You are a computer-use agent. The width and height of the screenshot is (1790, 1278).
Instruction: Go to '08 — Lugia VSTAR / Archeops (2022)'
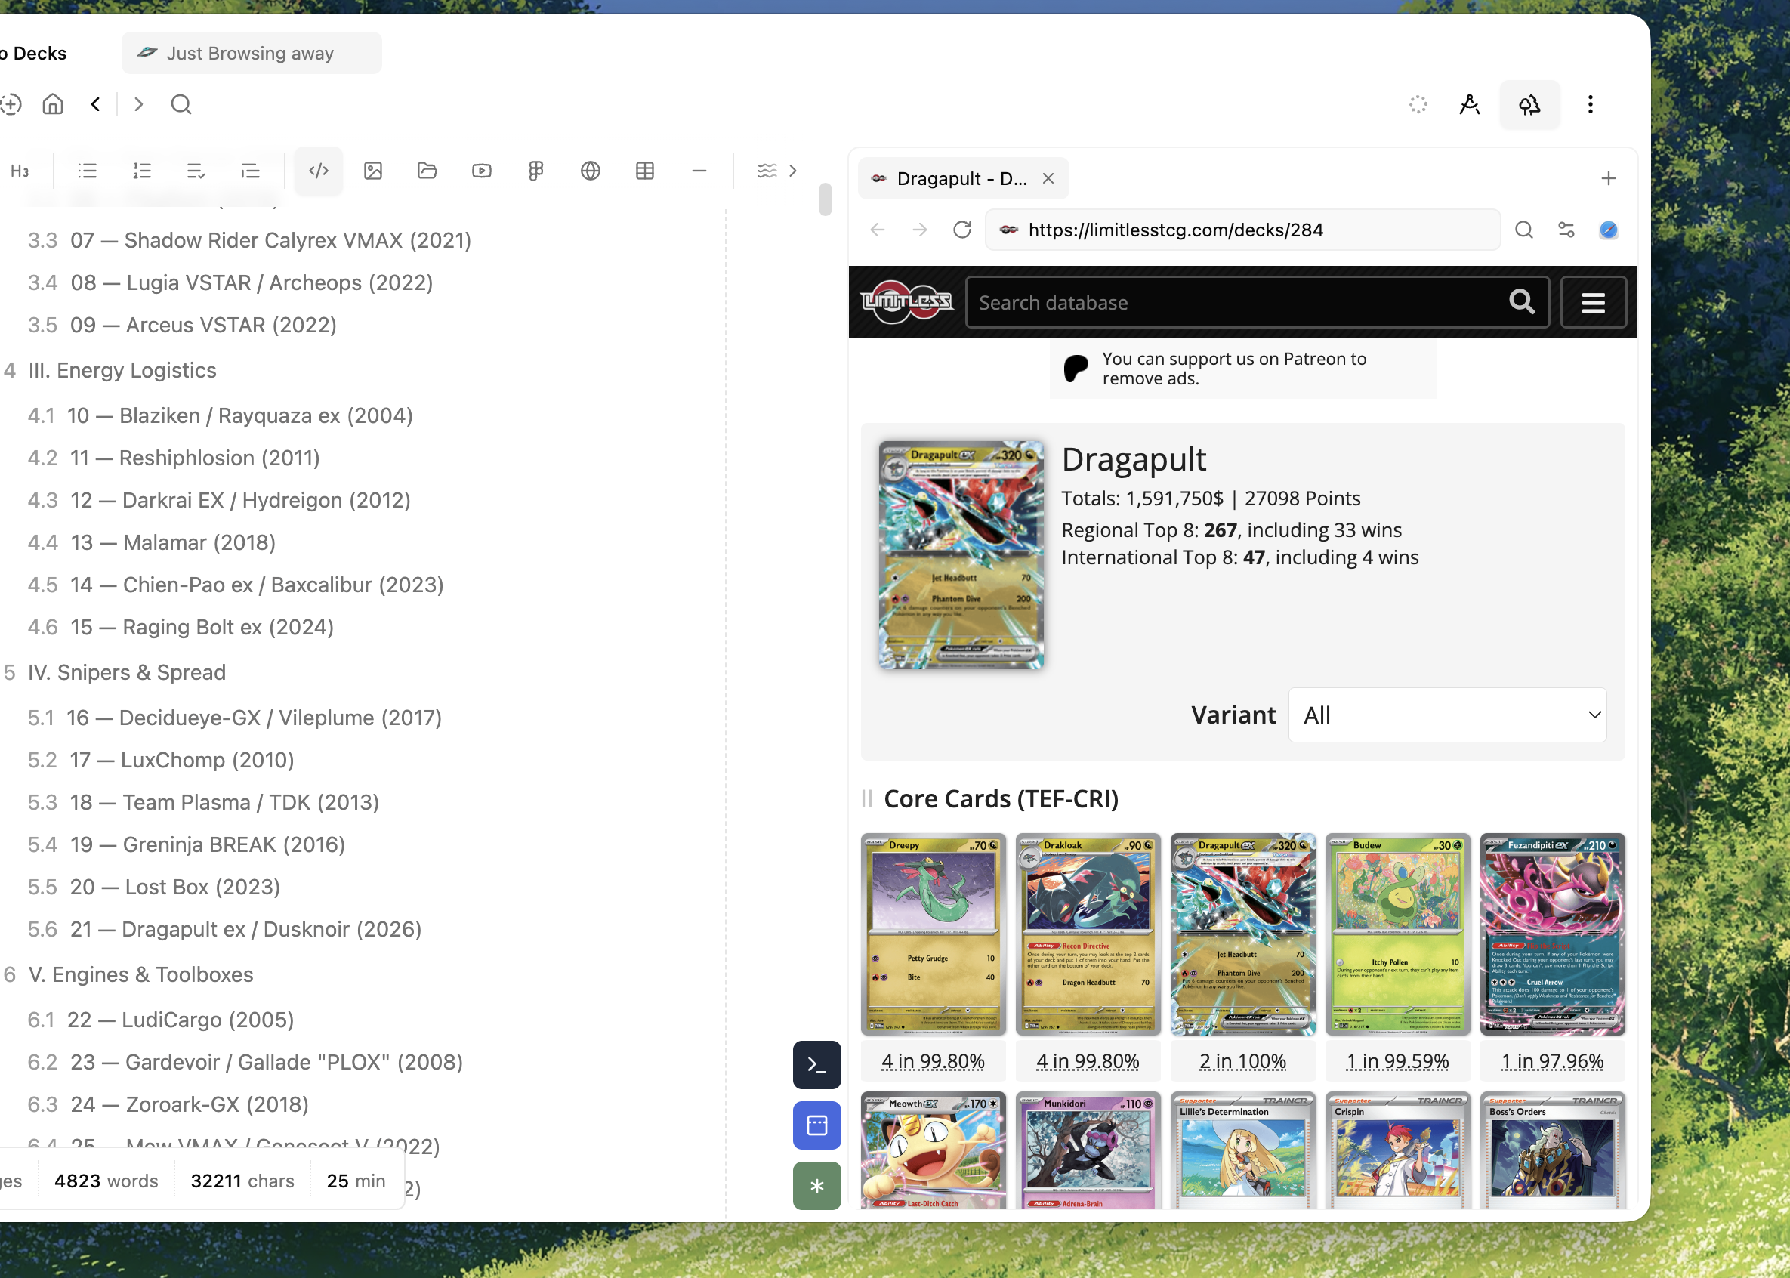pos(251,283)
